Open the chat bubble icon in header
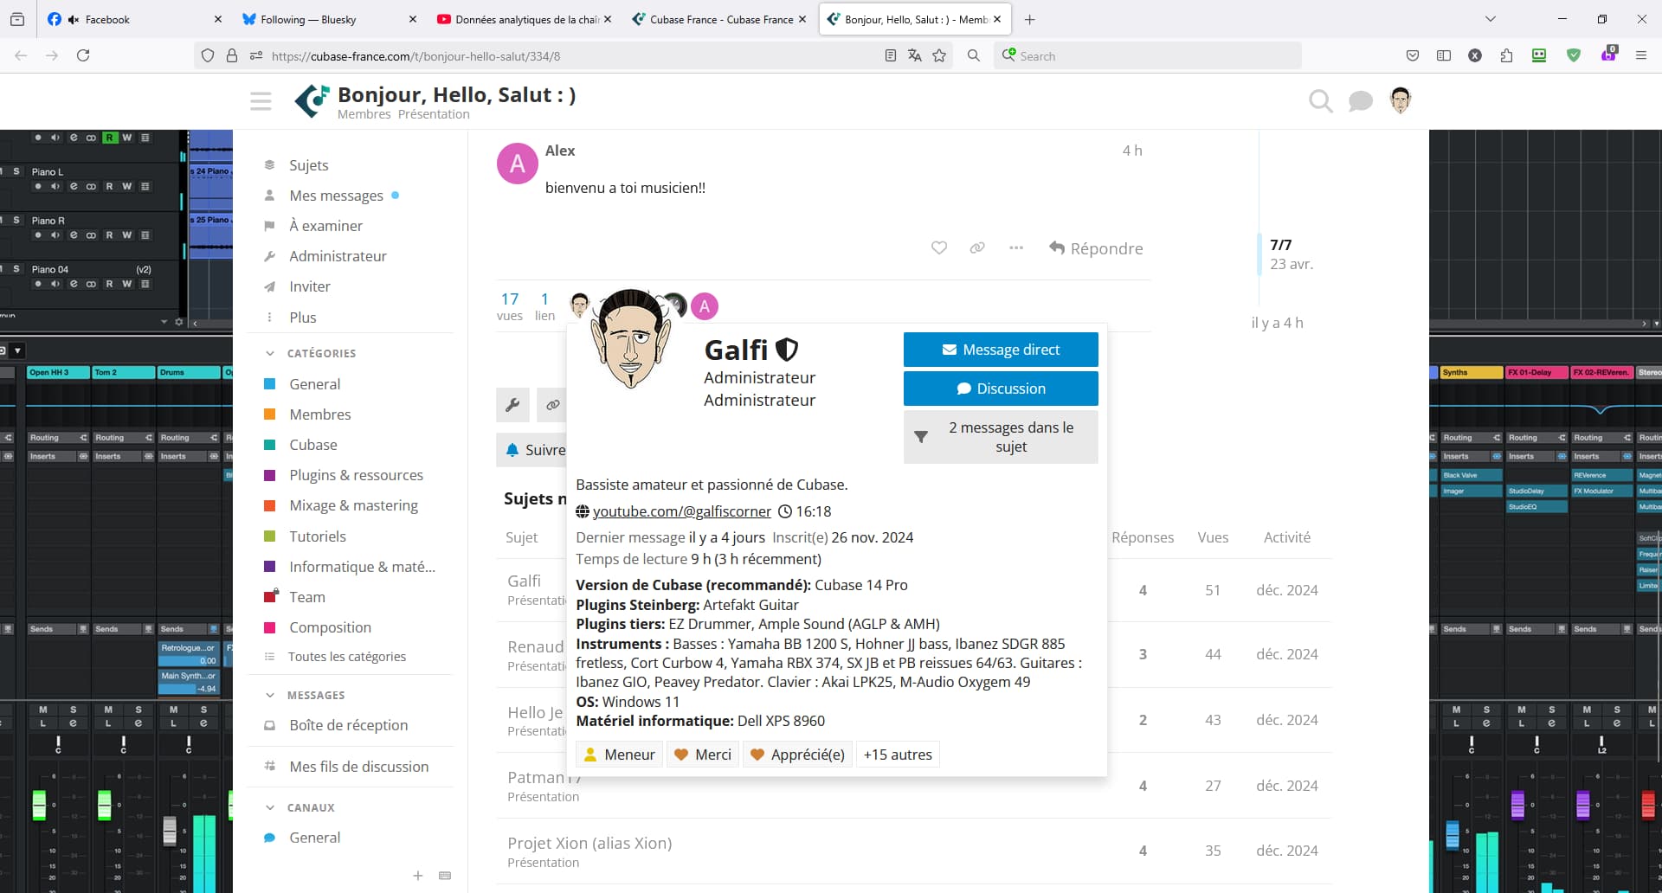Screen dimensions: 1662x893 click(1361, 101)
